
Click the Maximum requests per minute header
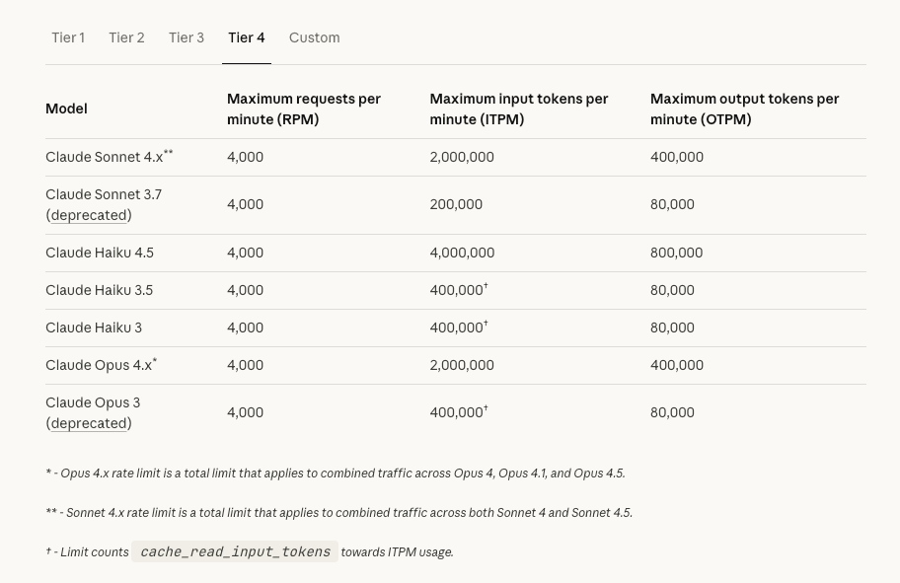click(x=304, y=109)
